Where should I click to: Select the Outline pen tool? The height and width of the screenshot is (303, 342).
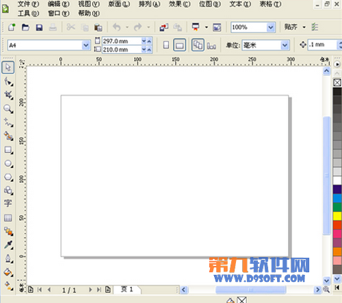tap(8, 258)
